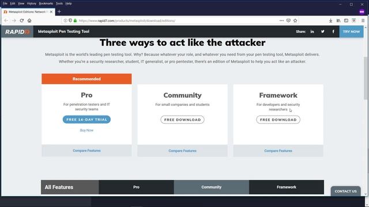Share page on LinkedIn icon

(312, 32)
